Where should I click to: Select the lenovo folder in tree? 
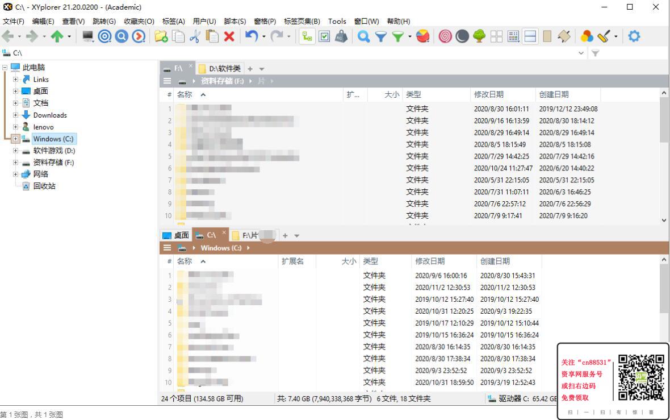click(43, 127)
